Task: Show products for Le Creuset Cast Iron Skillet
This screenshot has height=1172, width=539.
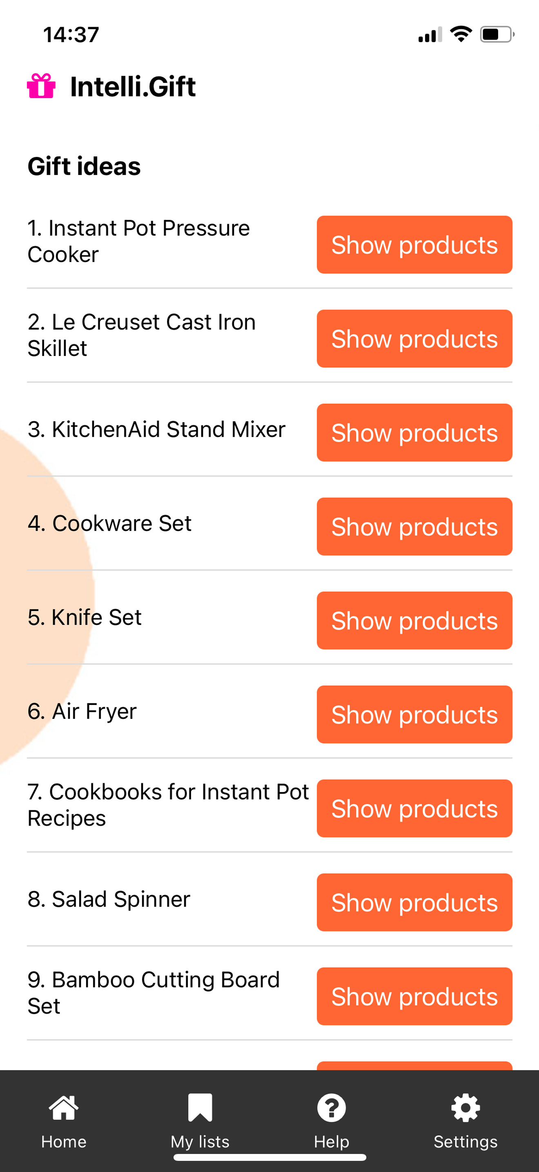Action: click(414, 338)
